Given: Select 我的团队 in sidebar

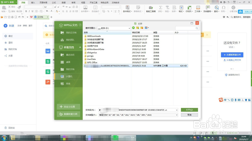Looking at the screenshot, I should (x=69, y=40).
